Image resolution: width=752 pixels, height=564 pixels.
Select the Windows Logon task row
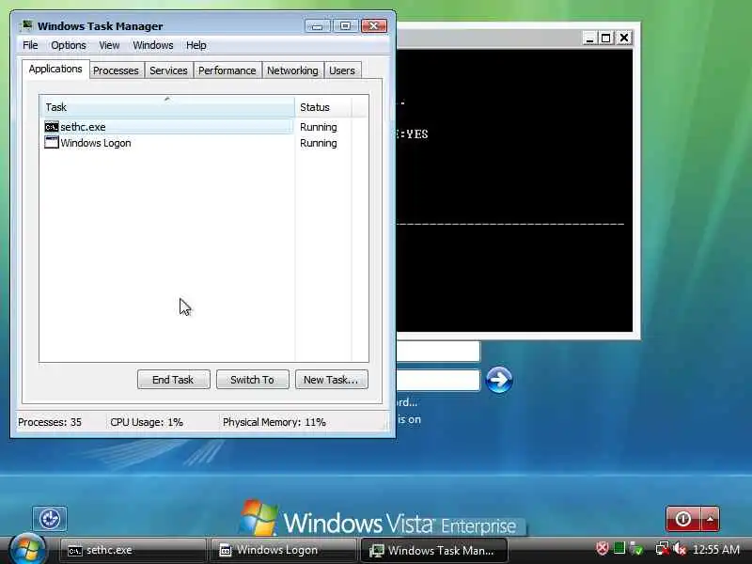(168, 143)
